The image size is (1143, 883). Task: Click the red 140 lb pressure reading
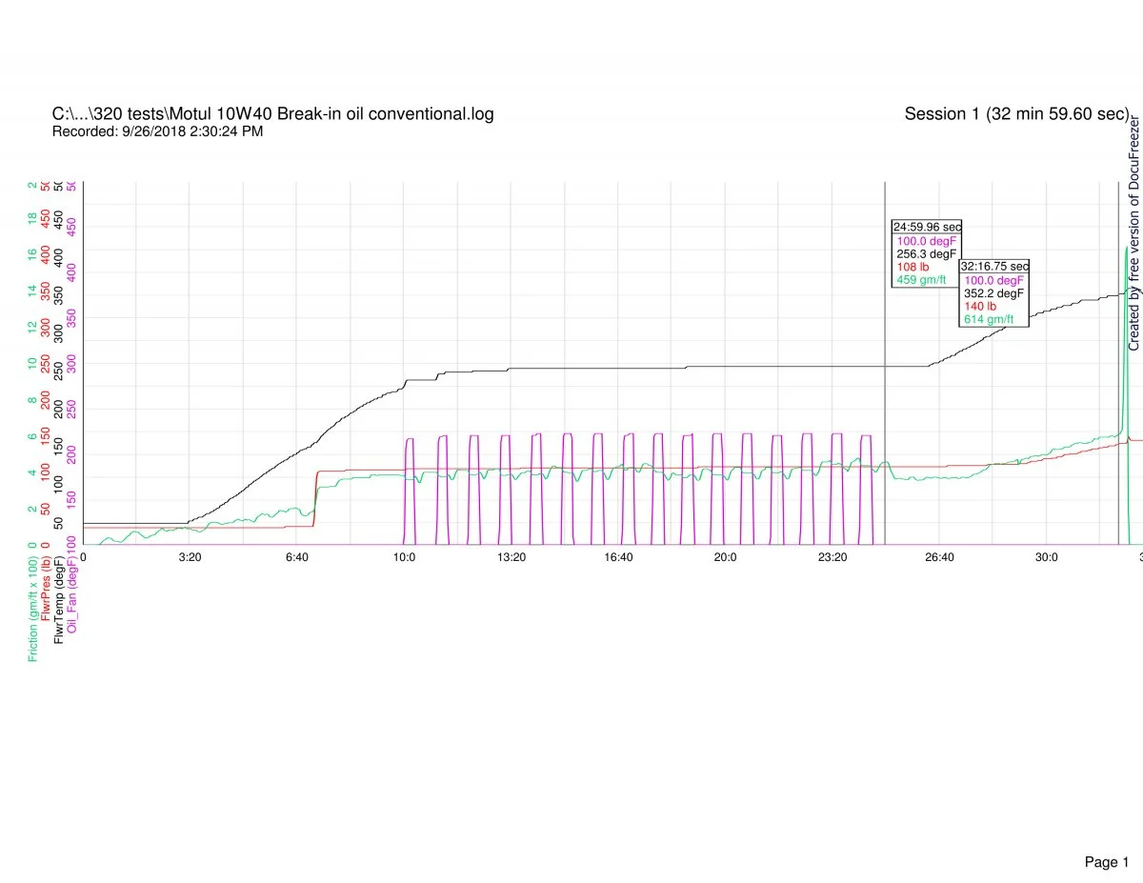(x=980, y=306)
